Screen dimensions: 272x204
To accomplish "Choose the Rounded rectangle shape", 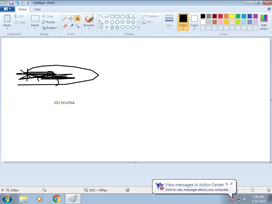I will tap(123, 17).
